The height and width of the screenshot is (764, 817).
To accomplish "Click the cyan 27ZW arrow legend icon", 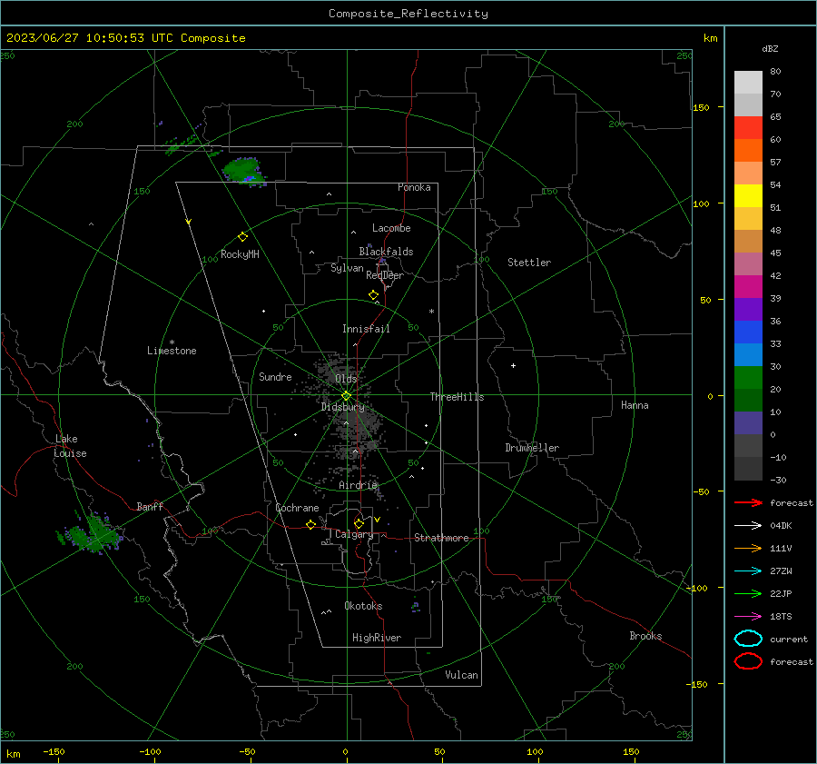I will pyautogui.click(x=748, y=571).
